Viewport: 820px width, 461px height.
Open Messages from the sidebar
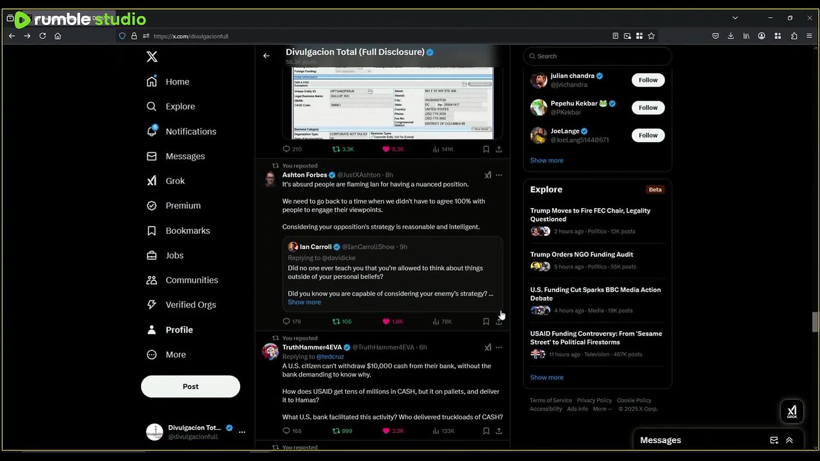coord(176,156)
